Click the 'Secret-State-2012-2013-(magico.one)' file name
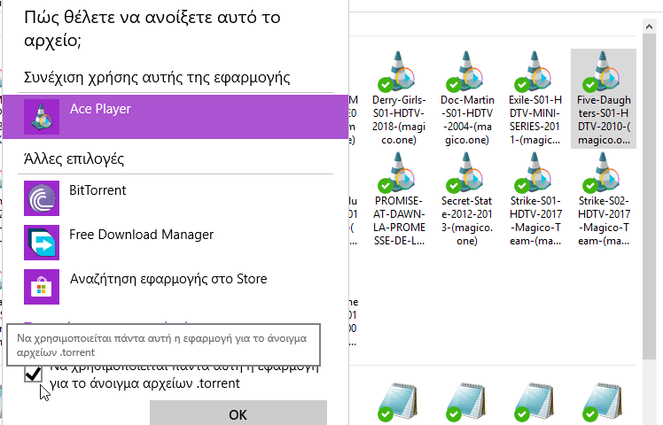 (x=467, y=221)
